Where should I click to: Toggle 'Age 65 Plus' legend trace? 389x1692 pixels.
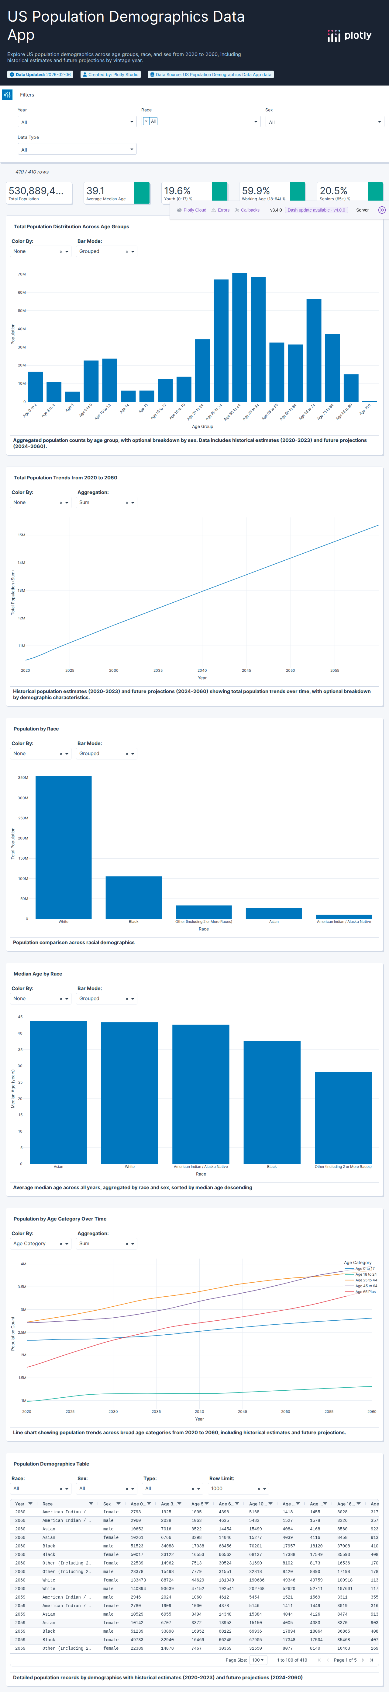(365, 1291)
